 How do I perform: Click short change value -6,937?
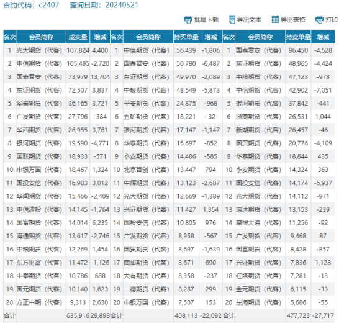(x=323, y=183)
